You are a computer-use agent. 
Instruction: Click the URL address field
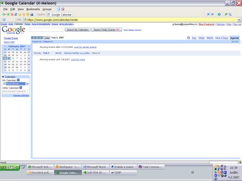130,20
